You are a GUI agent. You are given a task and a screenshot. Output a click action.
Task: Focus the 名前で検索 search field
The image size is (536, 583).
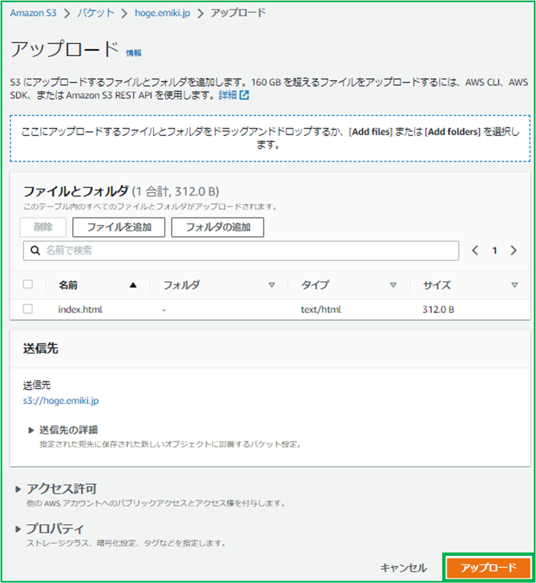click(x=241, y=251)
